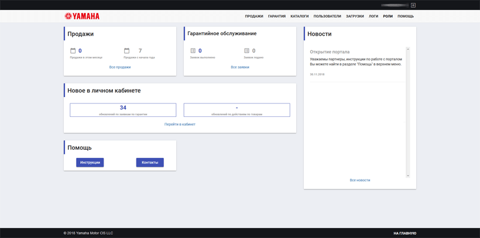Open the 34 warranty updates box

click(x=123, y=110)
